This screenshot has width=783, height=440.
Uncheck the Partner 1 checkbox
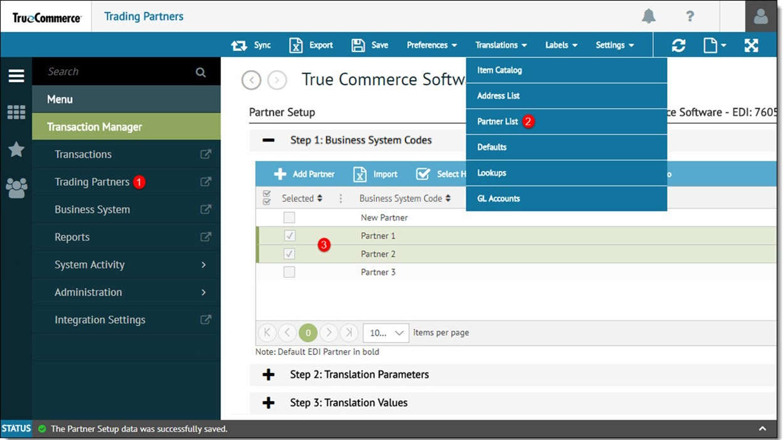(x=289, y=235)
